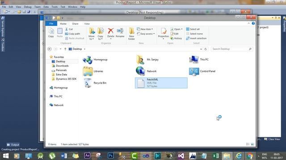Select Homegroup in the navigation pane
Screen dimensions: 286x160
(x=61, y=88)
